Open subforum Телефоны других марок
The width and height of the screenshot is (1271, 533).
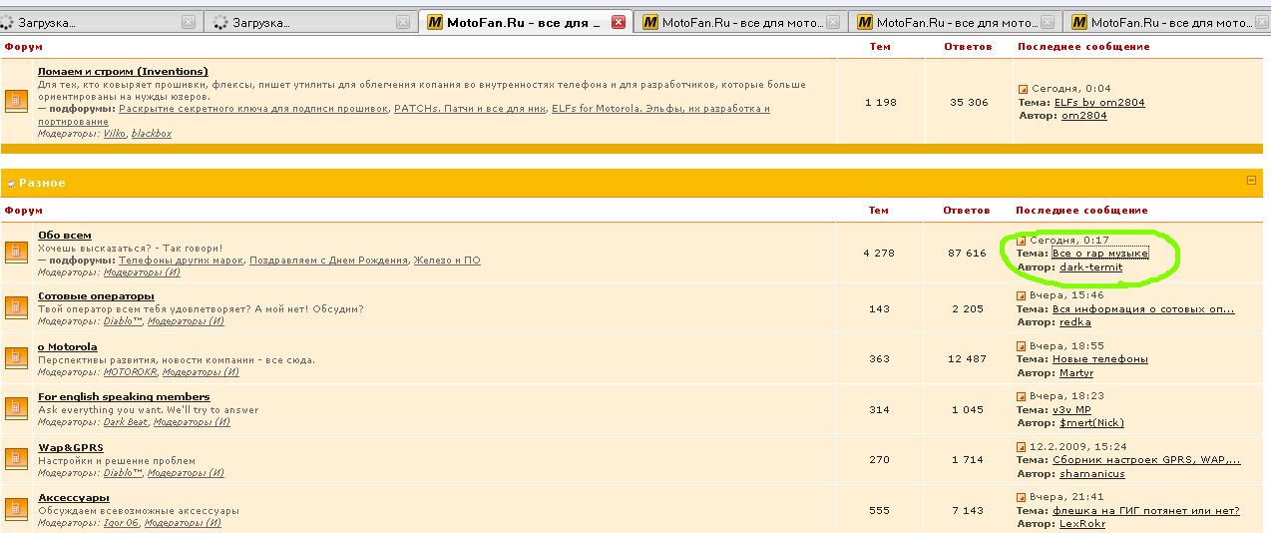[x=181, y=261]
